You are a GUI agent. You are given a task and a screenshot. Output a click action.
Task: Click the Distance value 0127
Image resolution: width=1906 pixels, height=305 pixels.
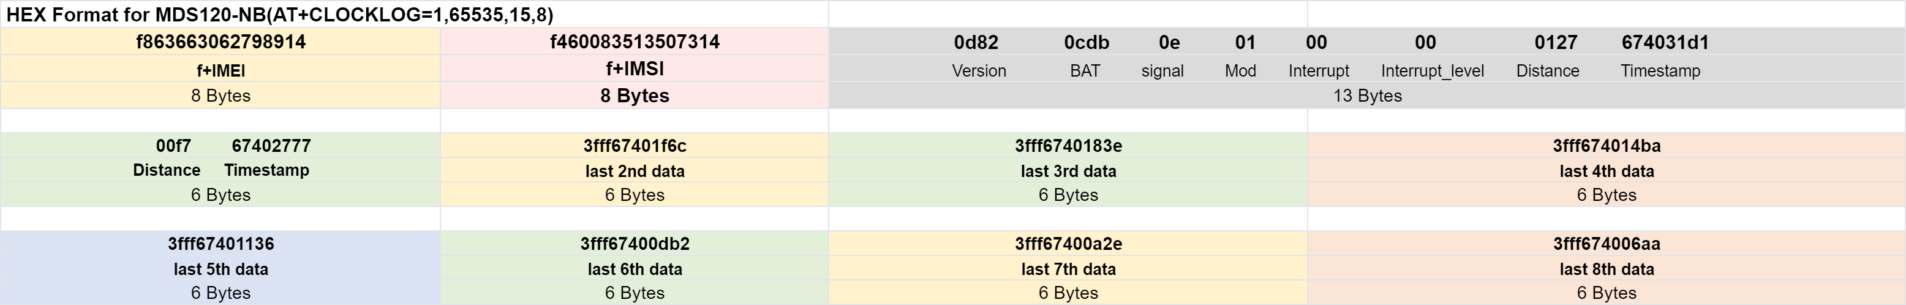(x=1555, y=42)
